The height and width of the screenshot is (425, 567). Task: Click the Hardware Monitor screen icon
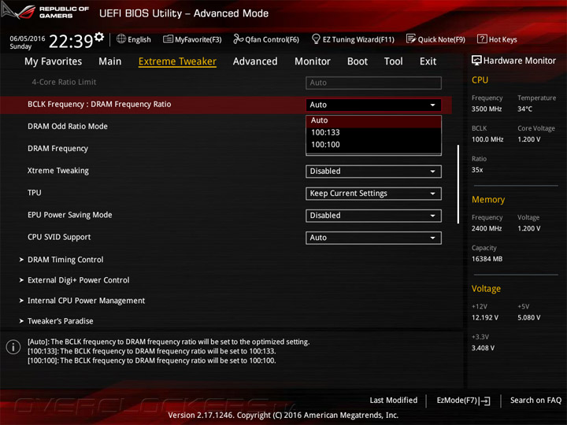[x=476, y=61]
